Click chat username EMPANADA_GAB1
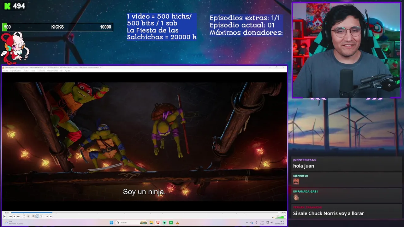Screen dimensions: 404x227 coord(305,191)
